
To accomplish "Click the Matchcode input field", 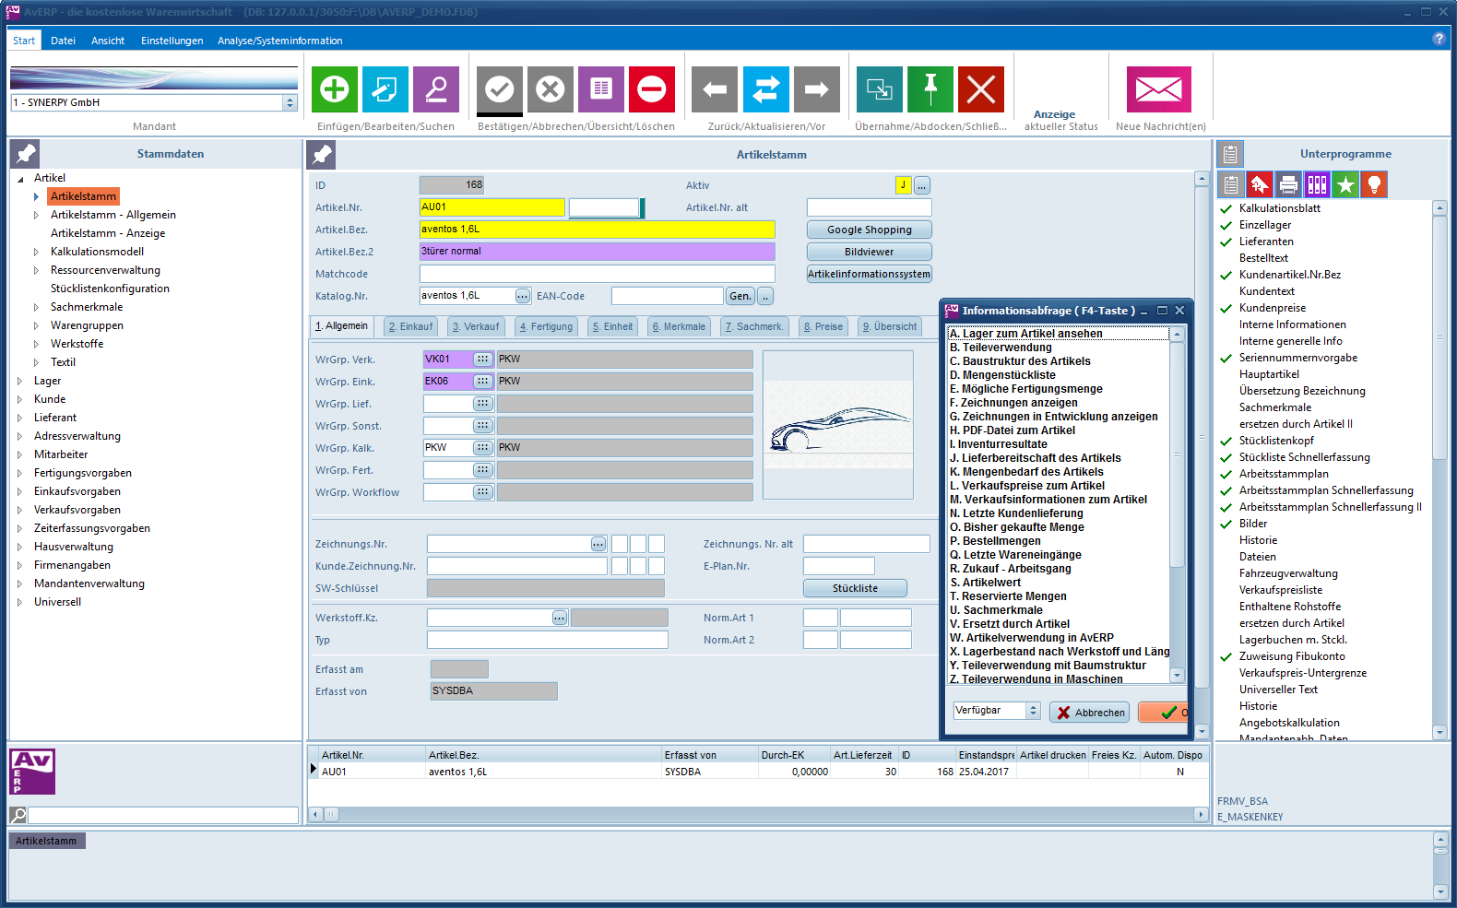I will point(597,274).
